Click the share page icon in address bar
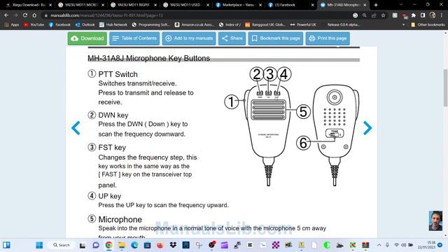This screenshot has width=448, height=252. [x=374, y=15]
